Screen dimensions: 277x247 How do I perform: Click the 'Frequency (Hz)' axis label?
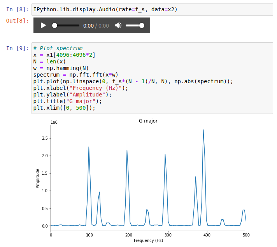tap(148, 240)
